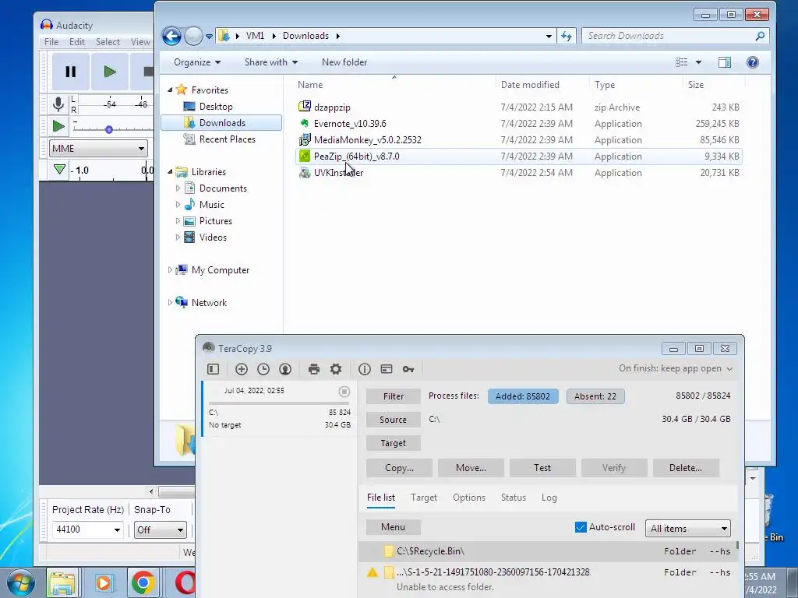Switch to TeraCopy Options tab

tap(469, 498)
